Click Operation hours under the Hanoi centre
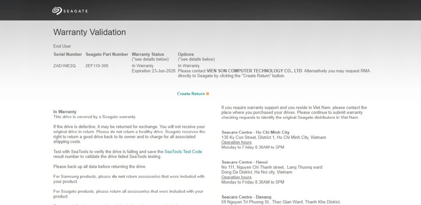This screenshot has height=205, width=421. pyautogui.click(x=236, y=177)
